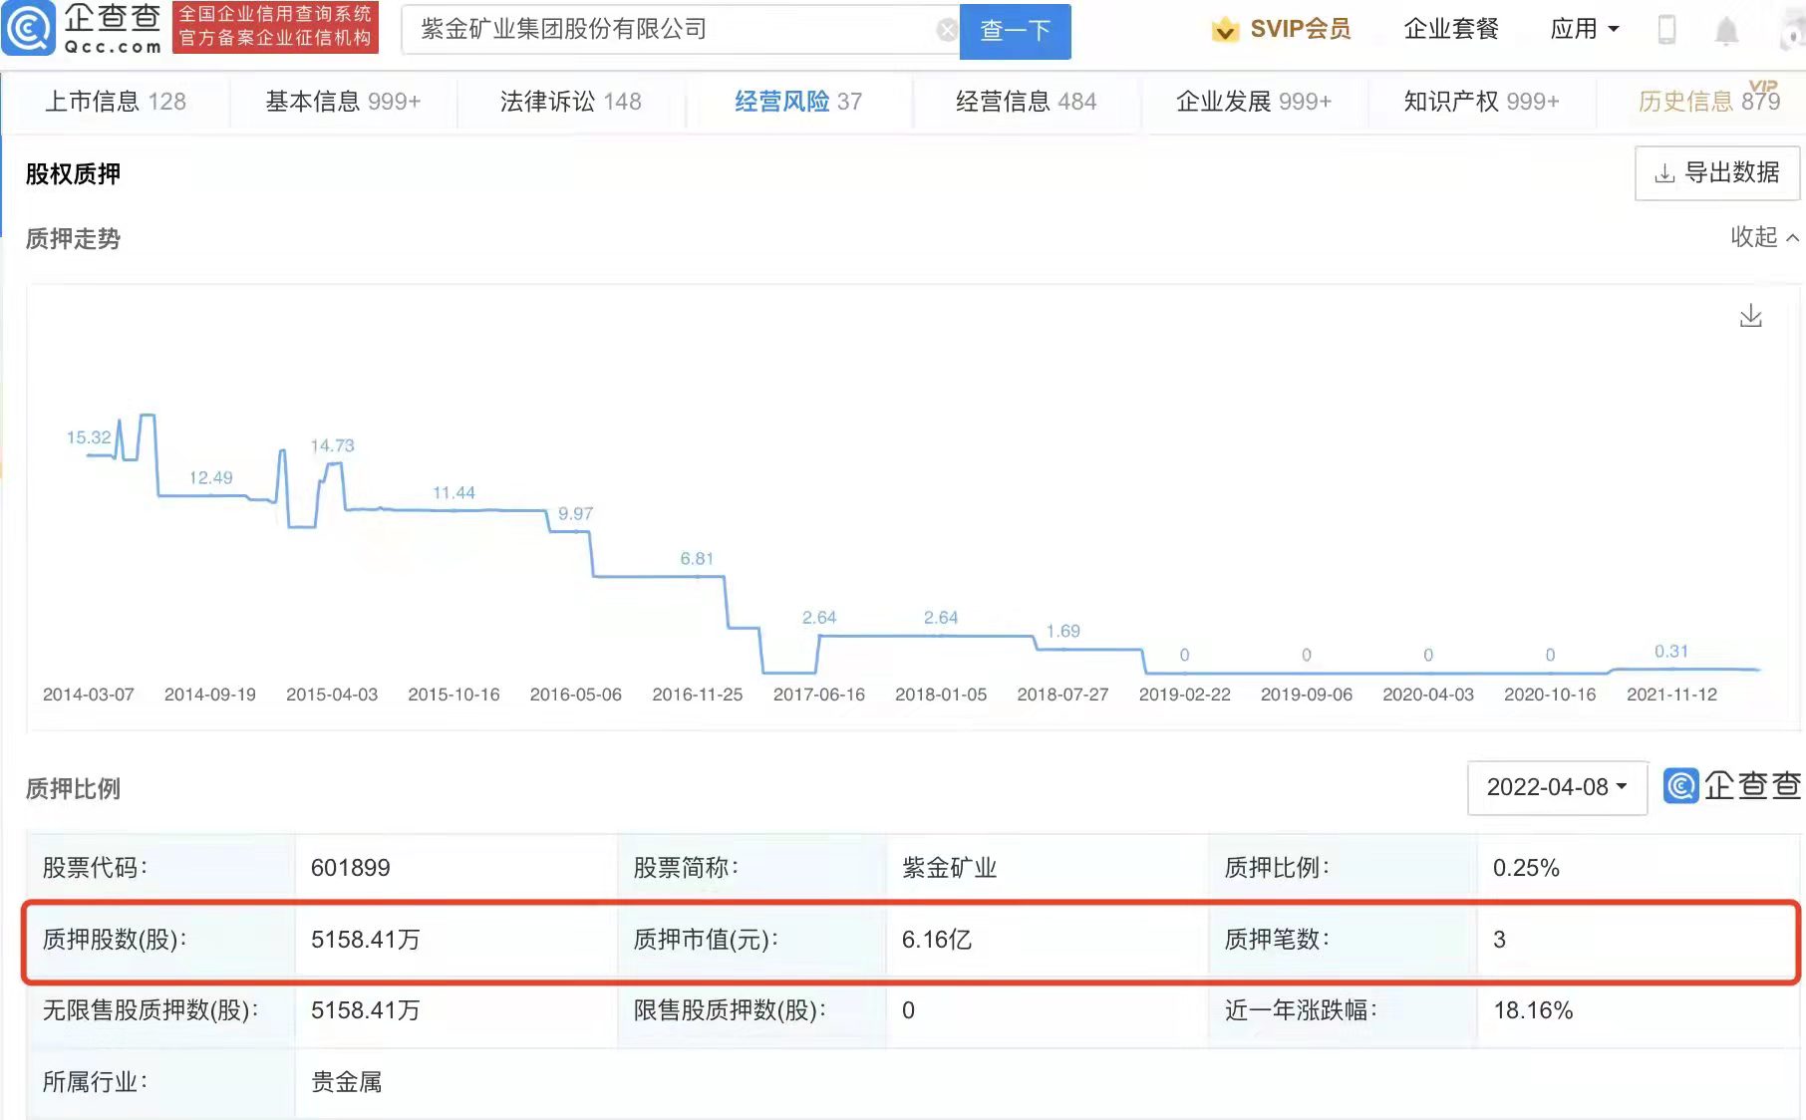The image size is (1806, 1120).
Task: Open 企业套餐 link
Action: pos(1451,29)
